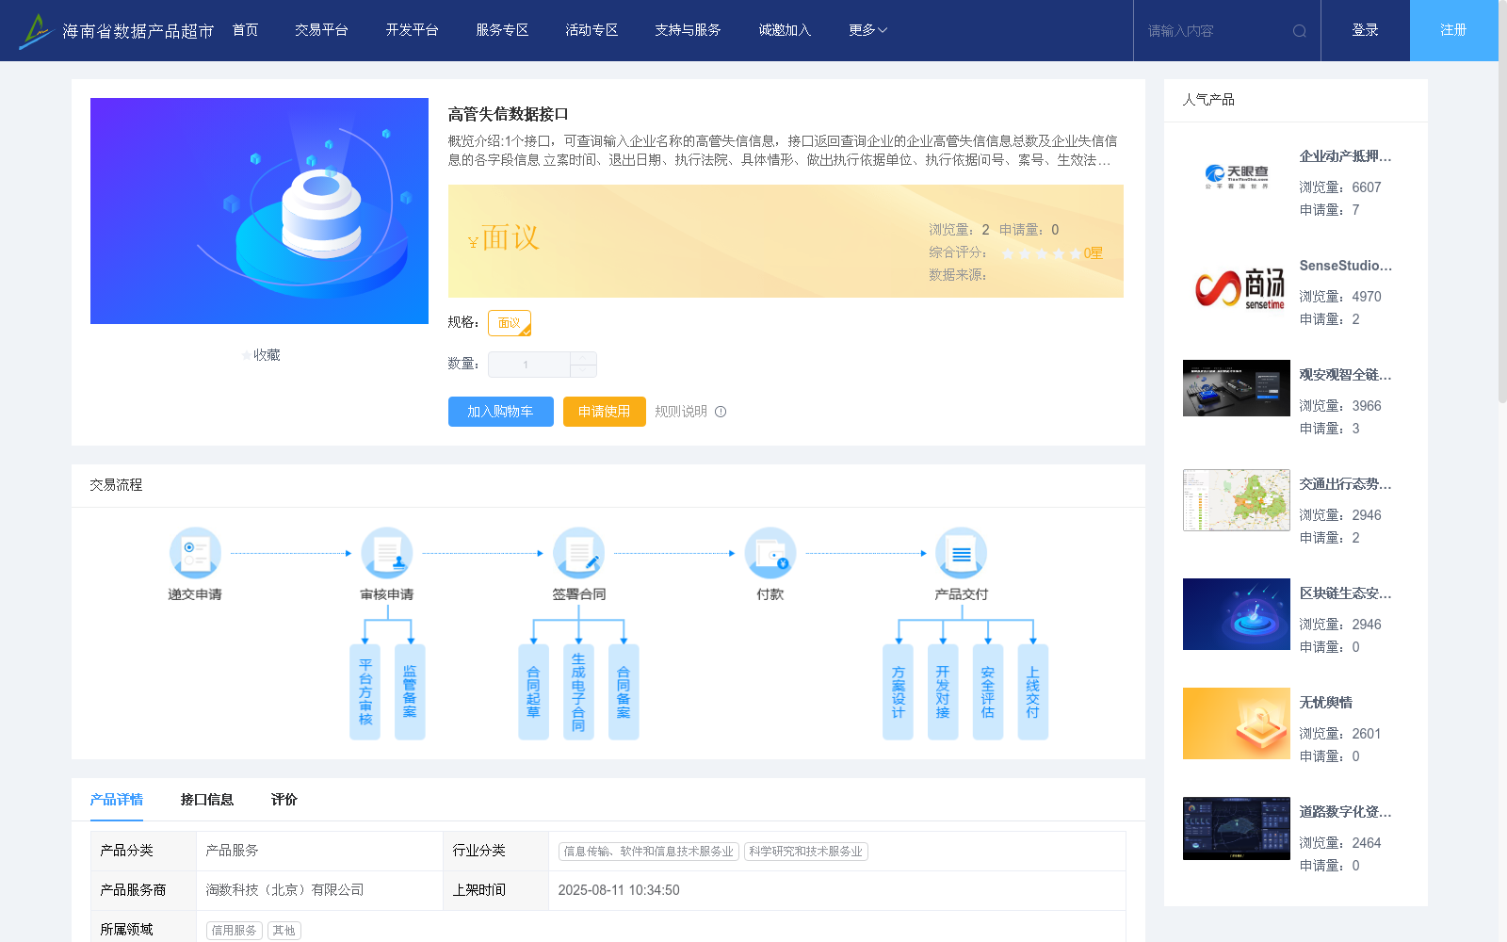Open 交易平台 in the top navigation

320,29
